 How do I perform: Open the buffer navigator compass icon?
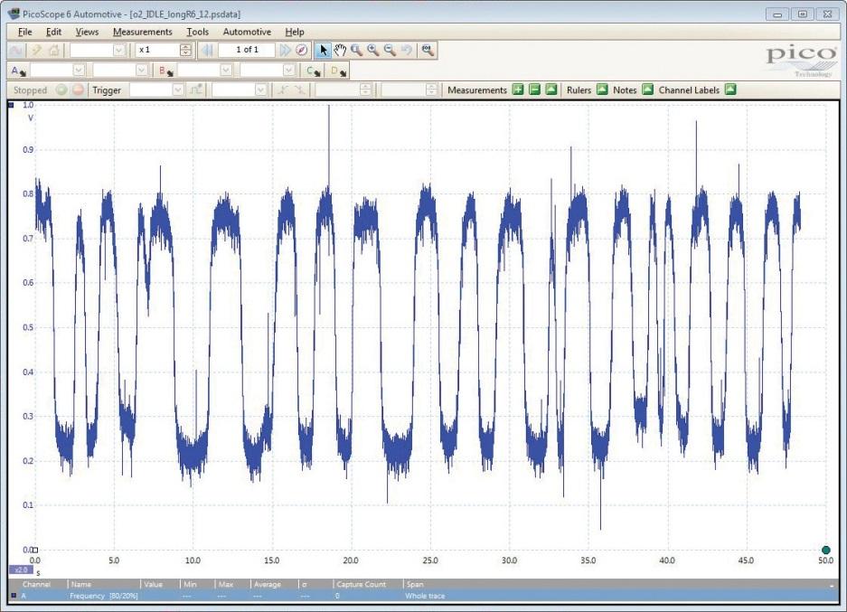coord(301,51)
